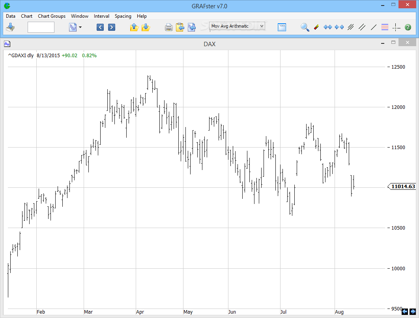Select the single trend line tool
The height and width of the screenshot is (318, 419).
coord(374,27)
